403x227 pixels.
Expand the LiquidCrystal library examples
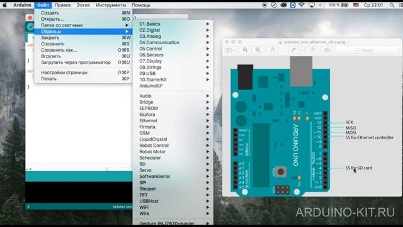[x=173, y=139]
